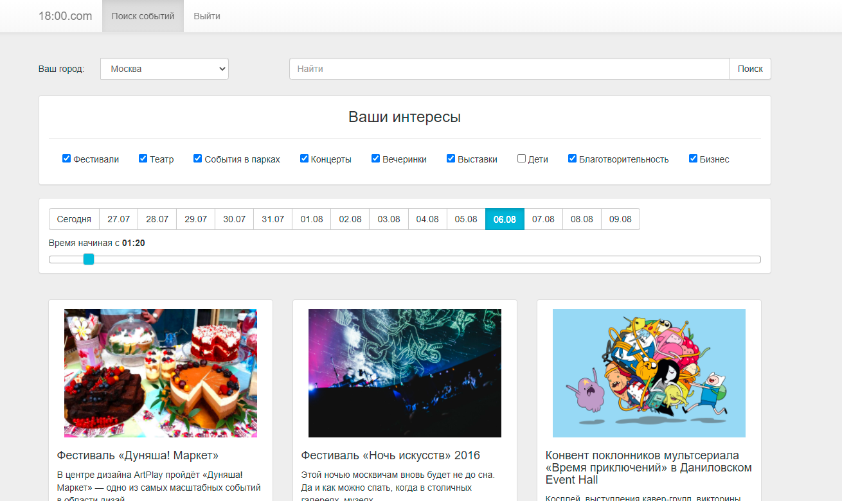Open the Ночь искусств festival image

click(405, 373)
